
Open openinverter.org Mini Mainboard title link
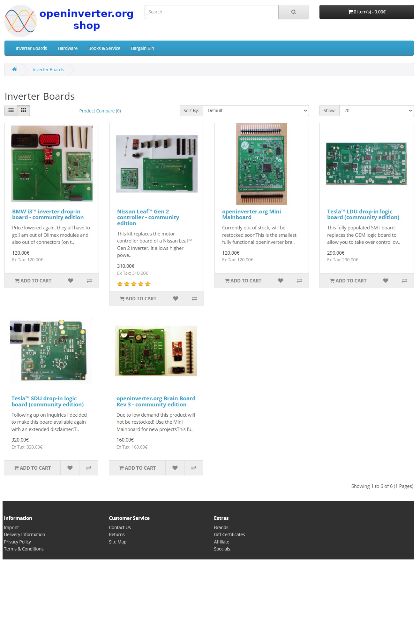click(x=251, y=214)
